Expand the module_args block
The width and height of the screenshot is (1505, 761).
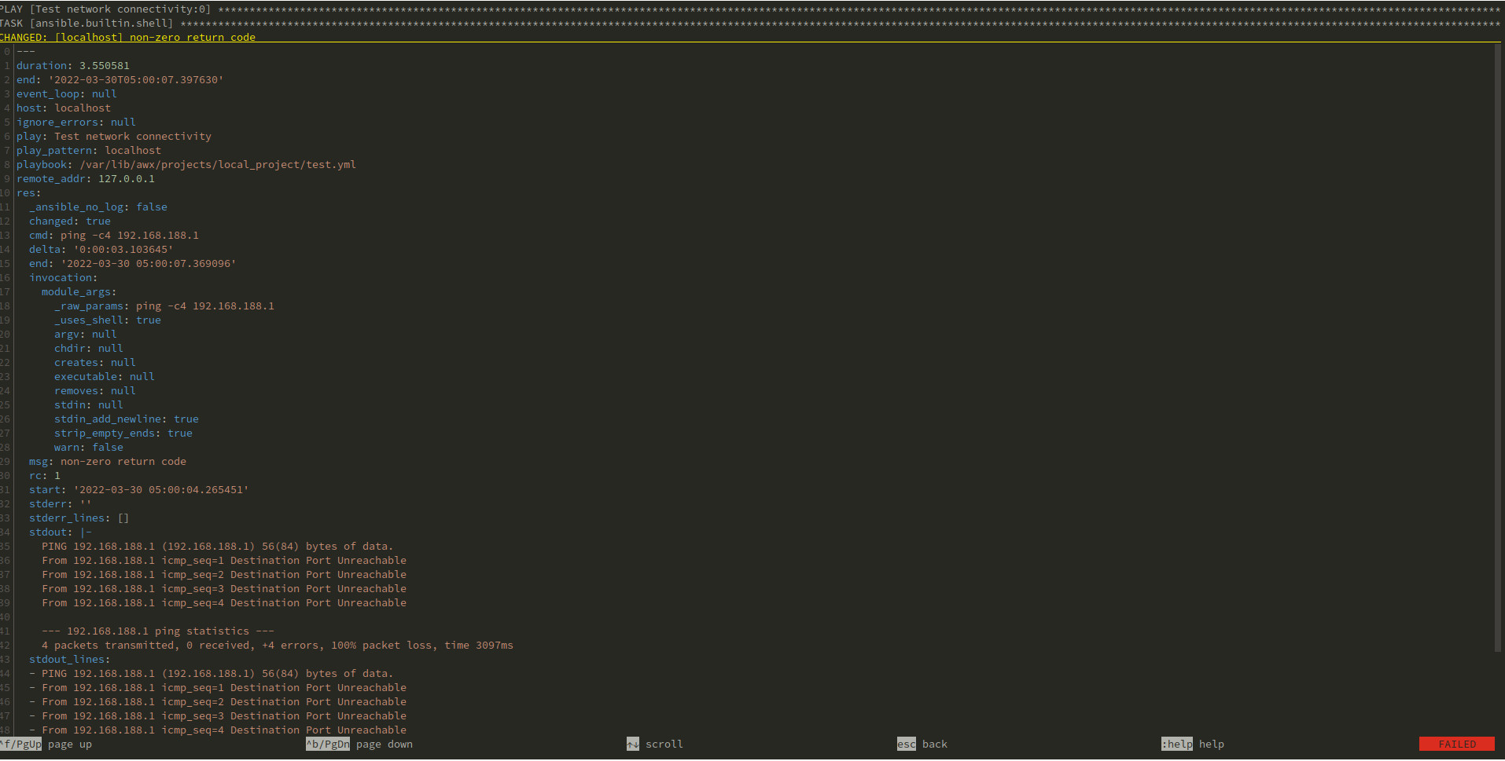77,291
